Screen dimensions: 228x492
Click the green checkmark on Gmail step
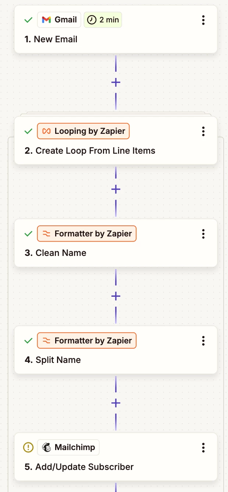pyautogui.click(x=28, y=20)
